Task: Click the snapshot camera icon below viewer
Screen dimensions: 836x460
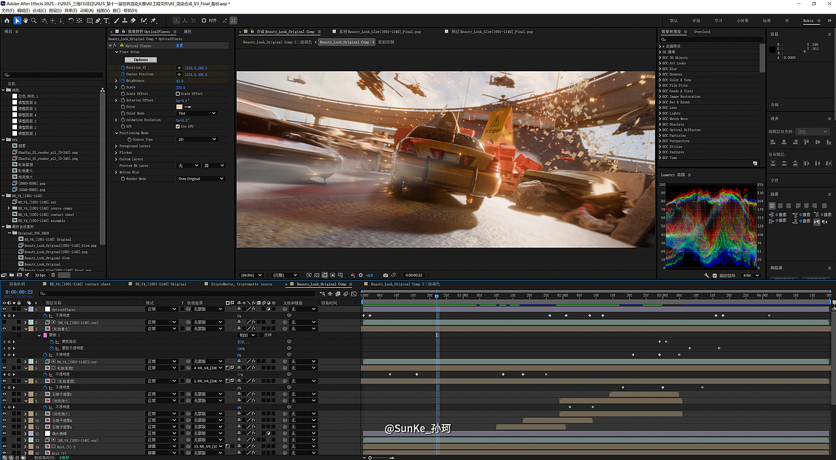Action: (385, 275)
